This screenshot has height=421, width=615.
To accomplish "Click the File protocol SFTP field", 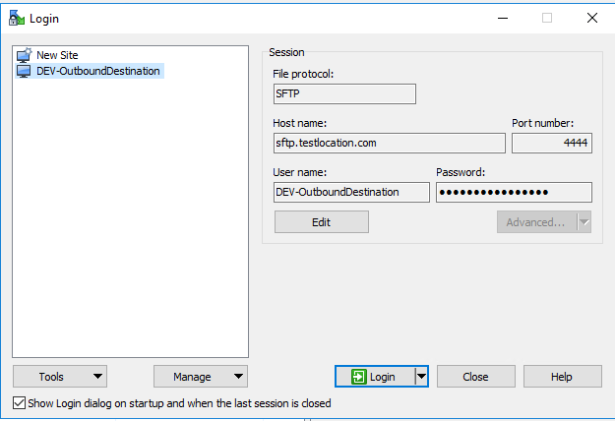I will coord(344,94).
